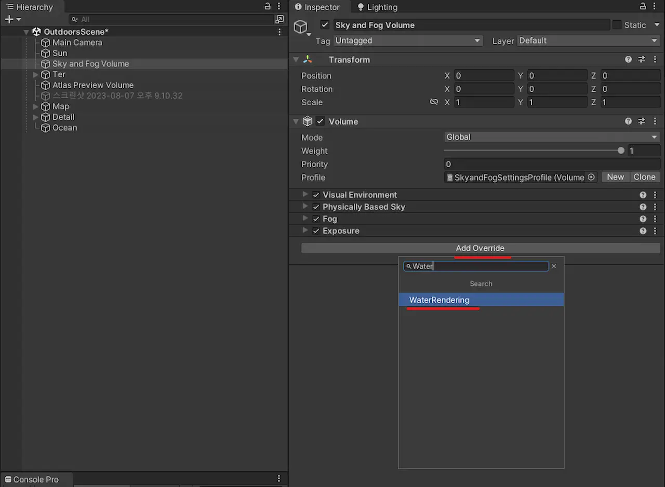Image resolution: width=665 pixels, height=487 pixels.
Task: Edit the Sky and Fog Volume name field
Action: [471, 25]
